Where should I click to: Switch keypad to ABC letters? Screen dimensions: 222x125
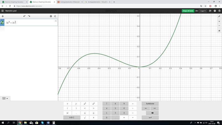[72, 117]
